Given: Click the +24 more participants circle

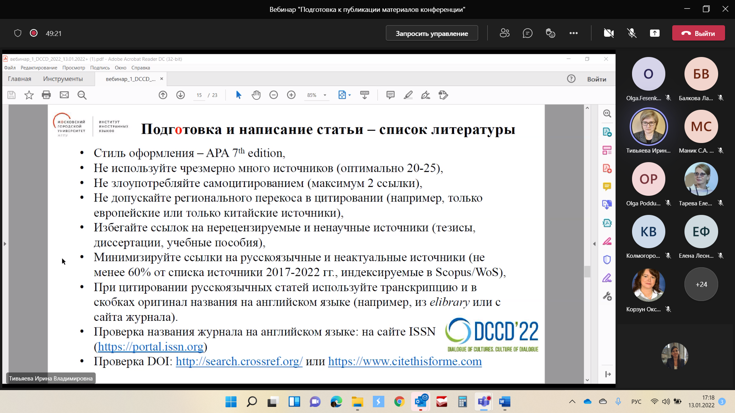Looking at the screenshot, I should [701, 284].
